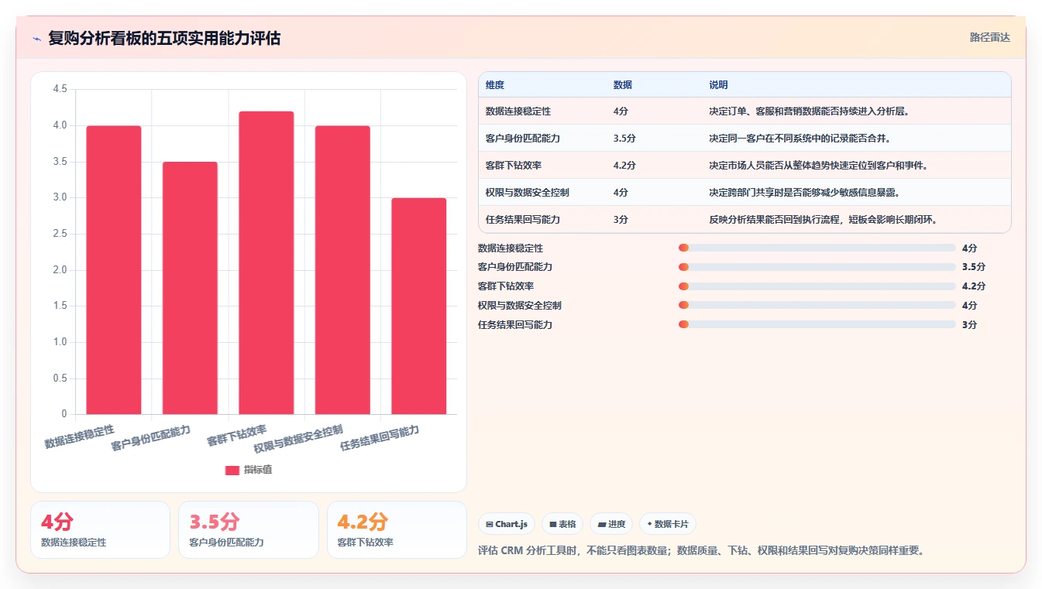This screenshot has width=1042, height=589.
Task: Click description 决定同一客户在不同系统中的记录能否合并
Action: tap(800, 139)
